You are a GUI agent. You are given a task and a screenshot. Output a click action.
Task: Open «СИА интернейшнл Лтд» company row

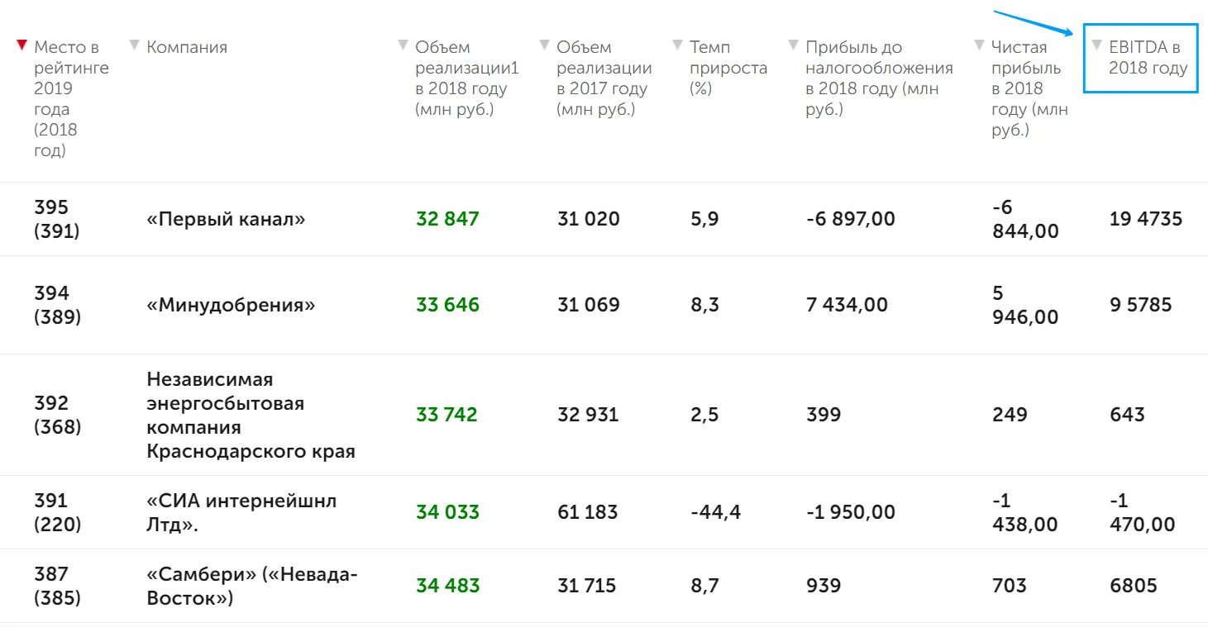pos(242,512)
